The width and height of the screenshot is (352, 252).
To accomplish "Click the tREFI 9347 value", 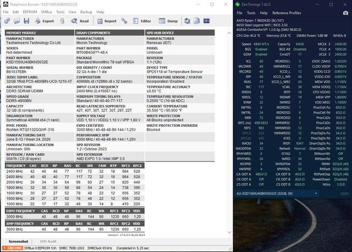I will [300, 143].
